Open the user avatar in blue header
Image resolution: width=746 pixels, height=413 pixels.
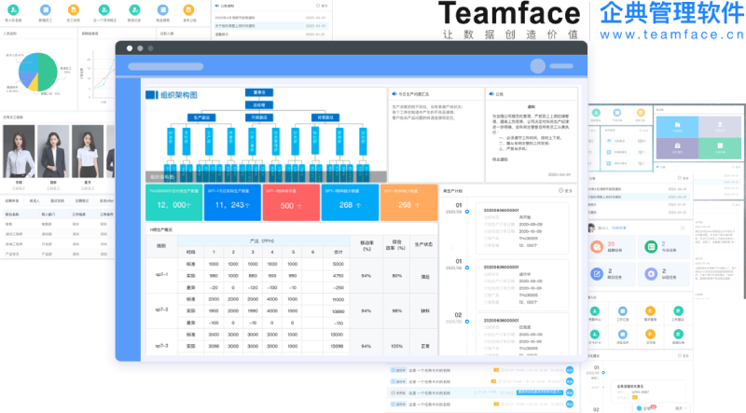click(x=538, y=66)
